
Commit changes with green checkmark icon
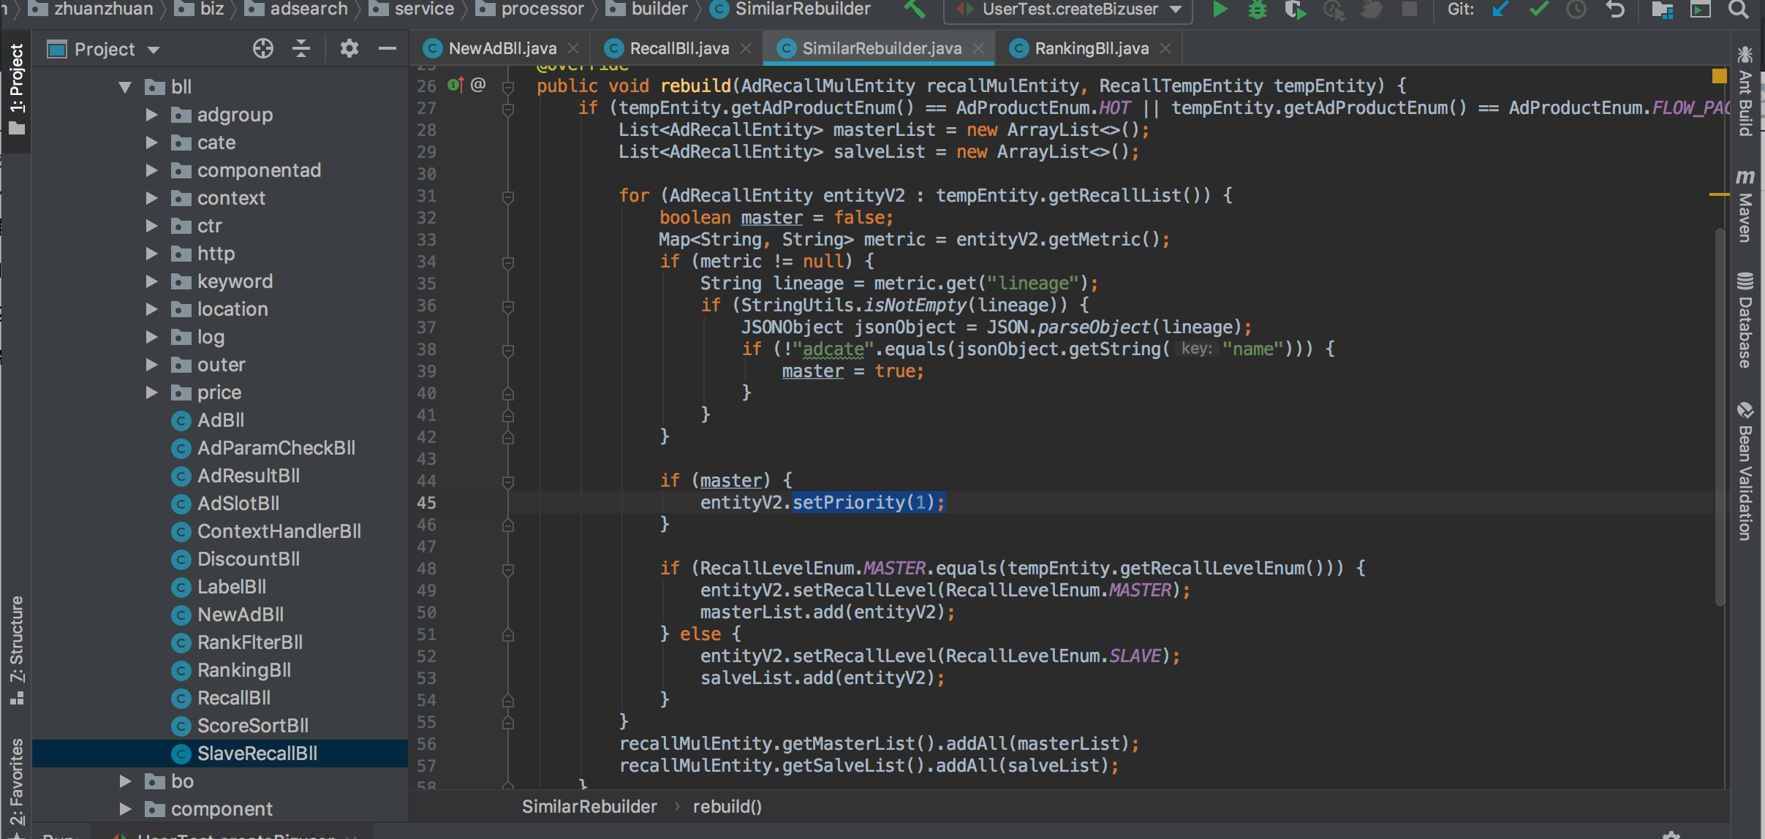click(1538, 10)
